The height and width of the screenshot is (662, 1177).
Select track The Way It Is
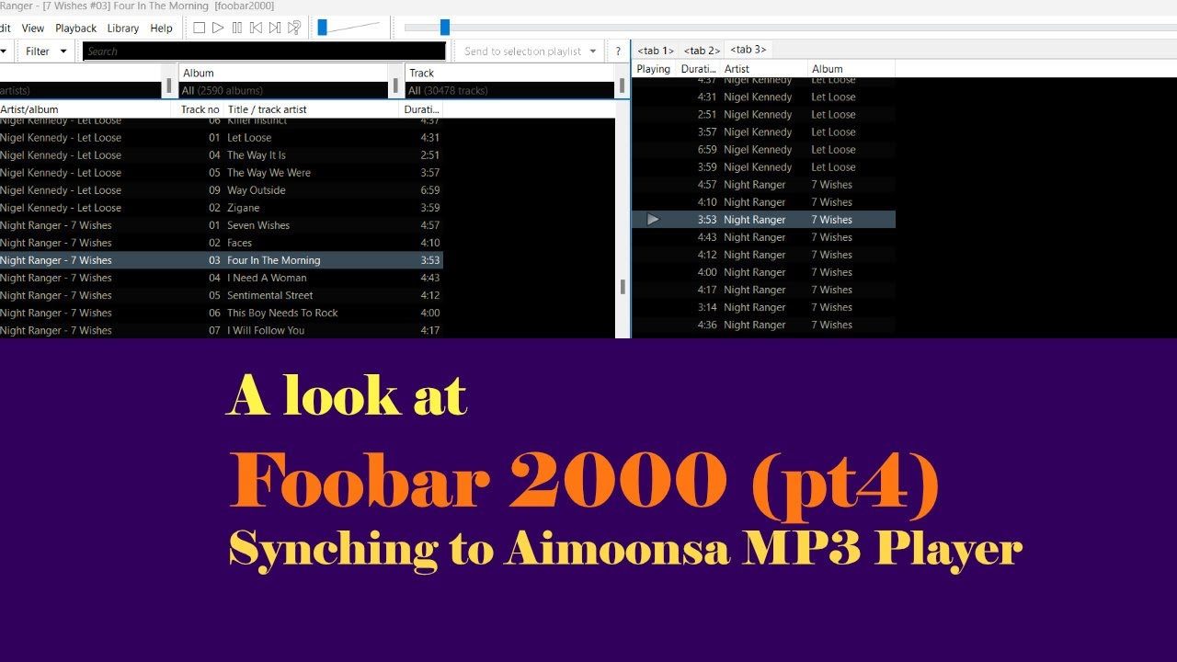(221, 155)
